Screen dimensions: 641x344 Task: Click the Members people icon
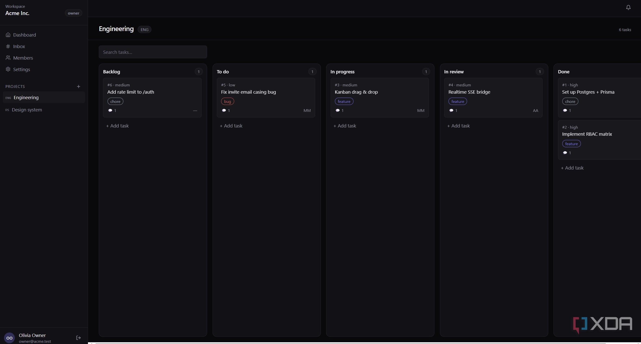coord(8,58)
